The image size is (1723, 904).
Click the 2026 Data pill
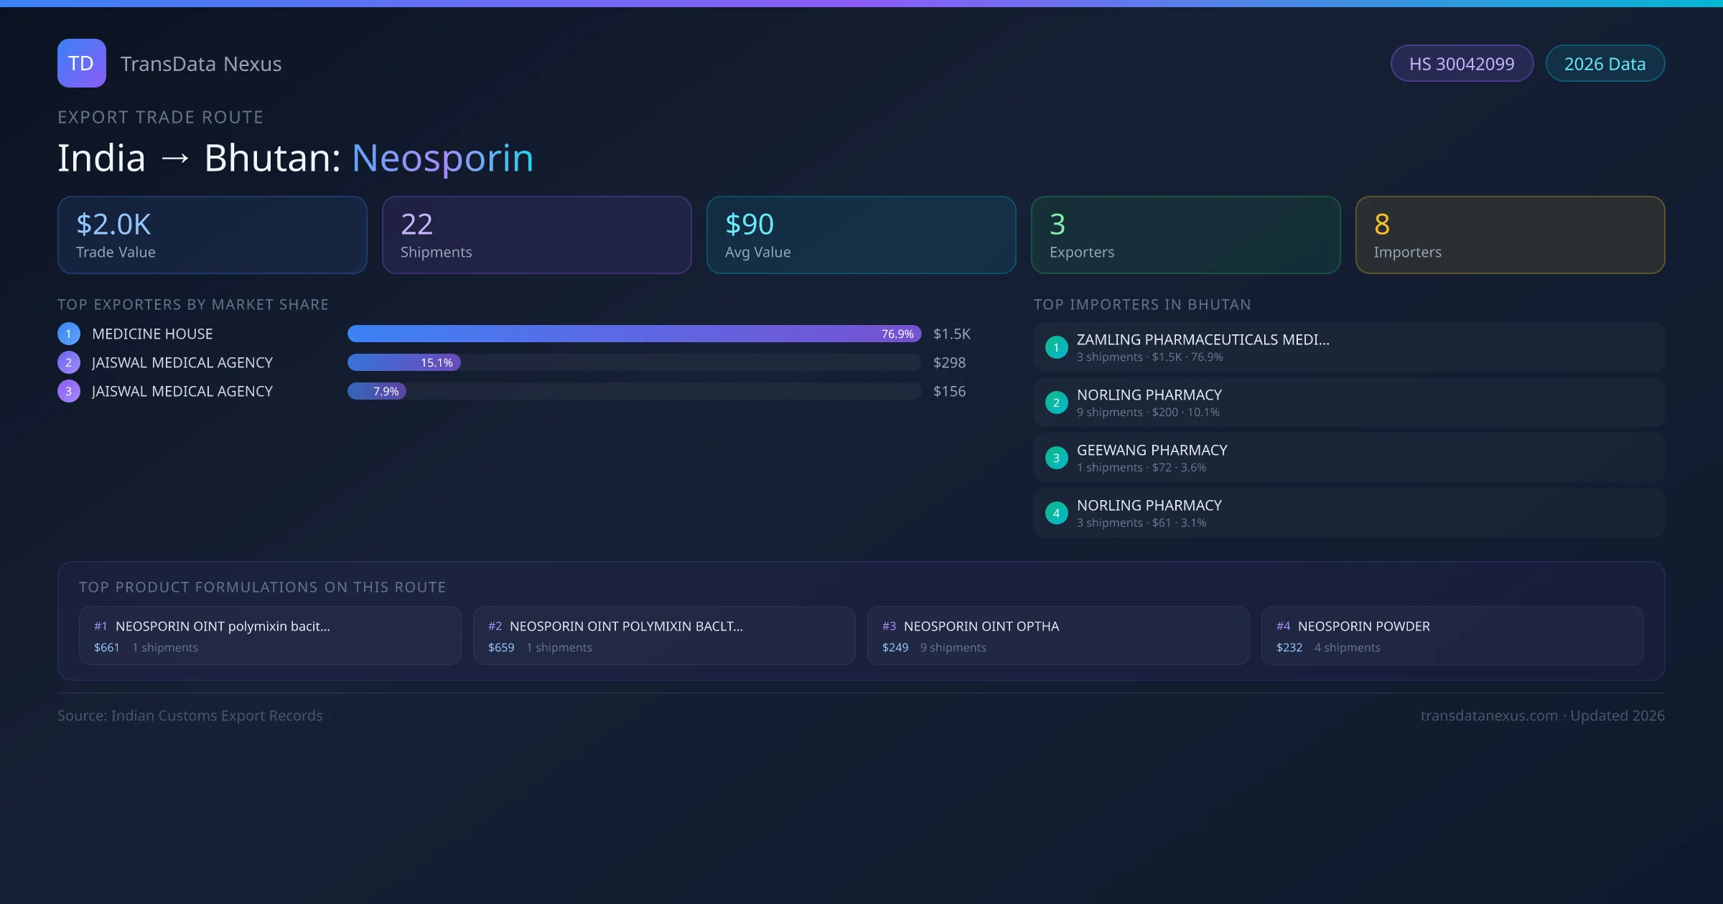tap(1605, 64)
